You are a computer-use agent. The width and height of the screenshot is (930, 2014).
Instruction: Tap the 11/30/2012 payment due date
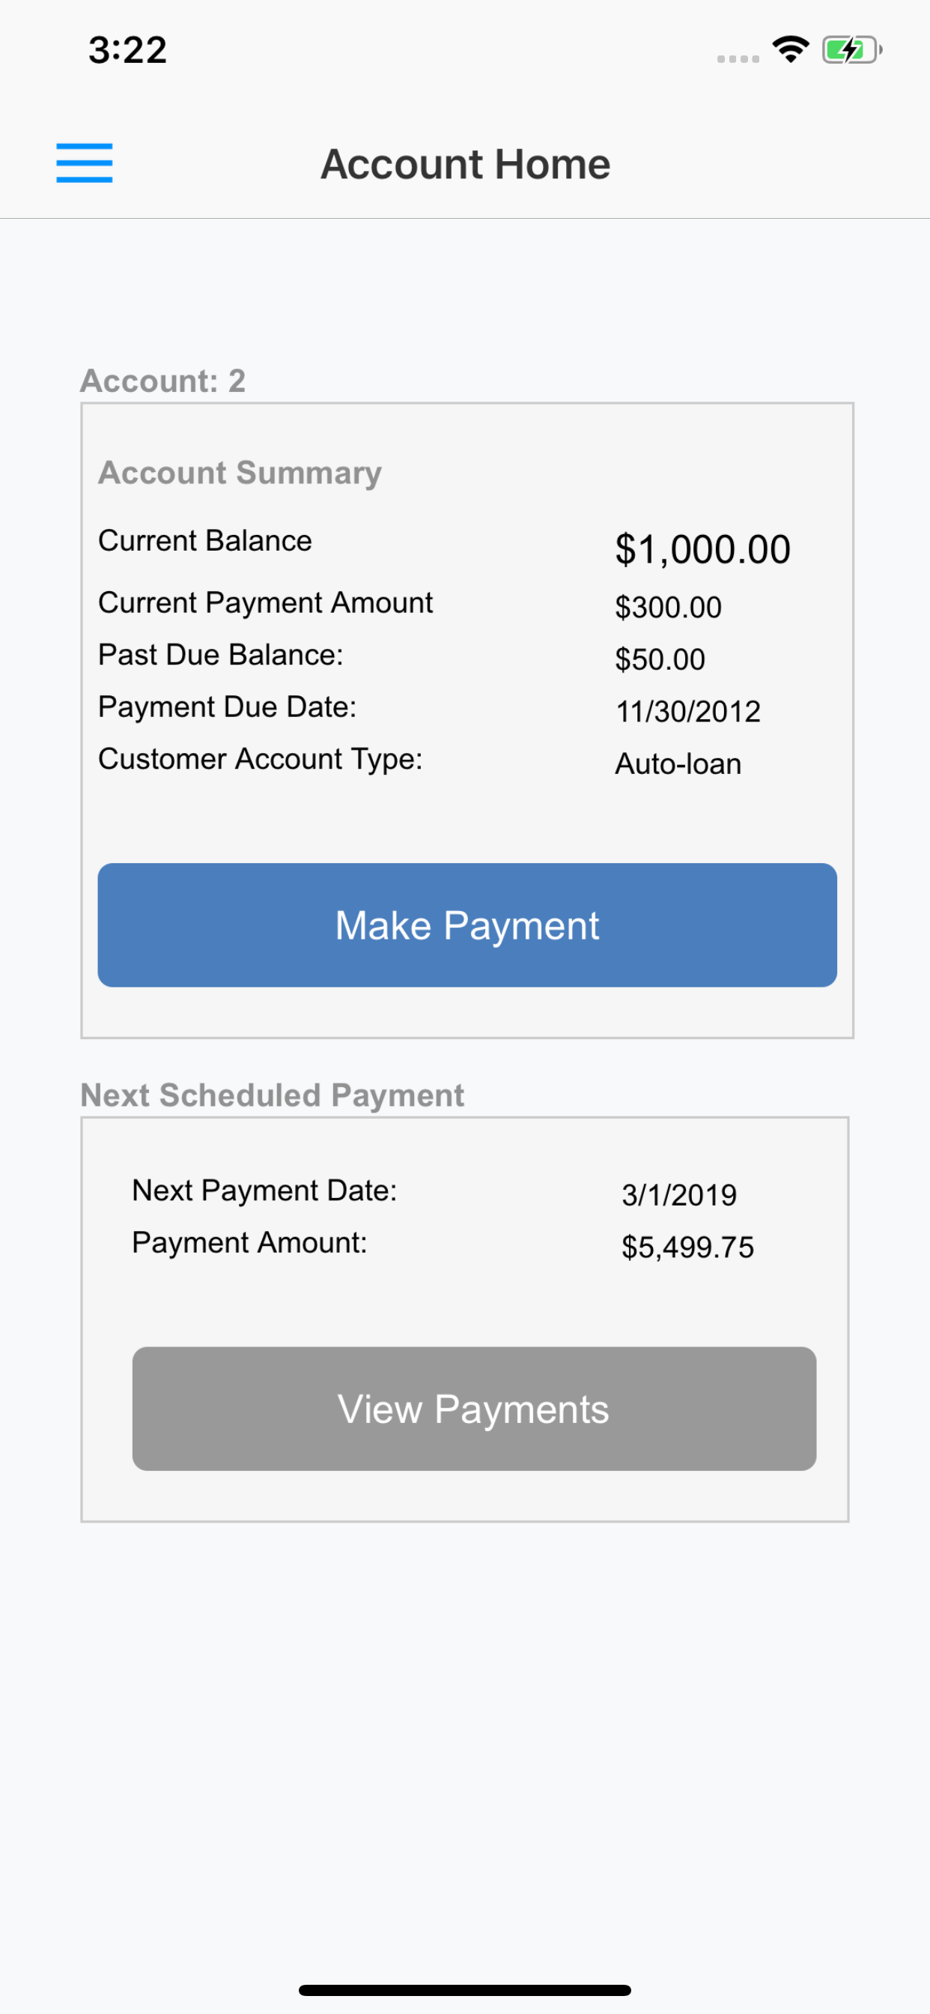pos(687,712)
